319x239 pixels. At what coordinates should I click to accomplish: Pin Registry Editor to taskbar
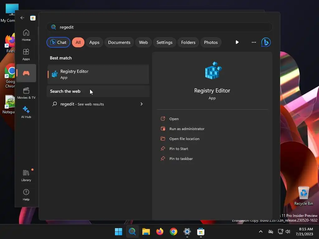coord(181,159)
